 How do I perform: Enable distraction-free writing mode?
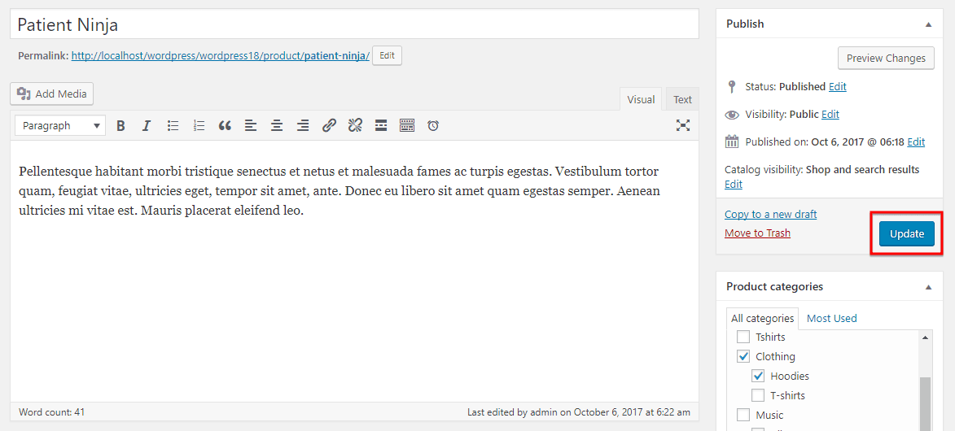682,125
